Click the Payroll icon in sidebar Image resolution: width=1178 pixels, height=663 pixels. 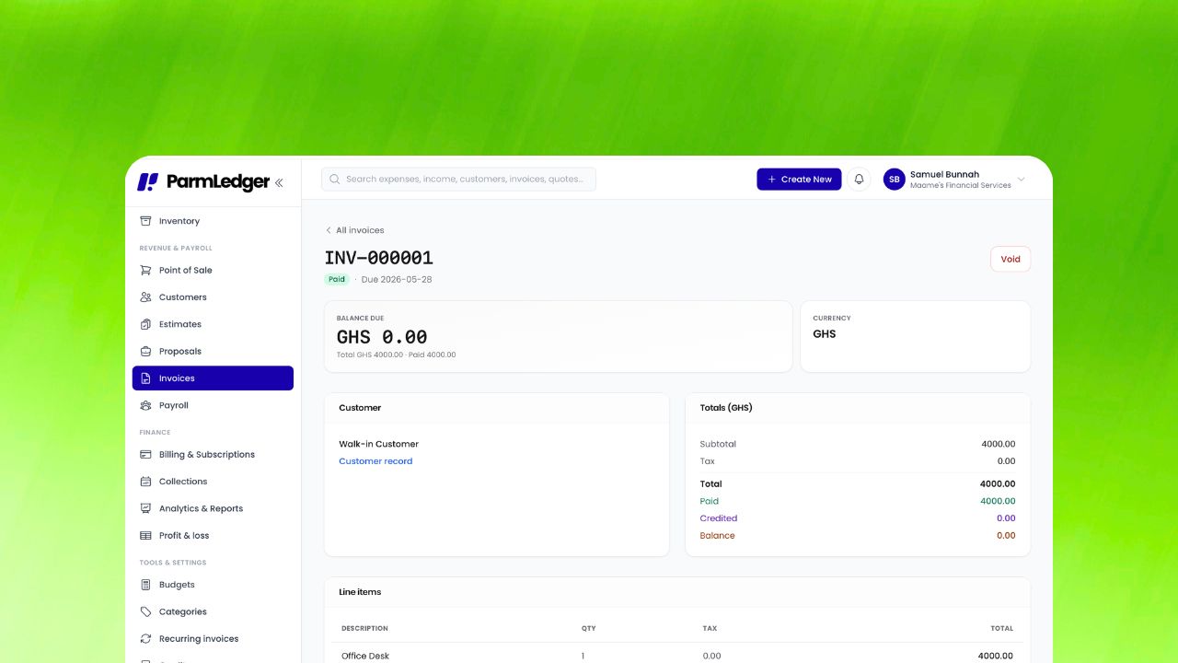click(145, 405)
